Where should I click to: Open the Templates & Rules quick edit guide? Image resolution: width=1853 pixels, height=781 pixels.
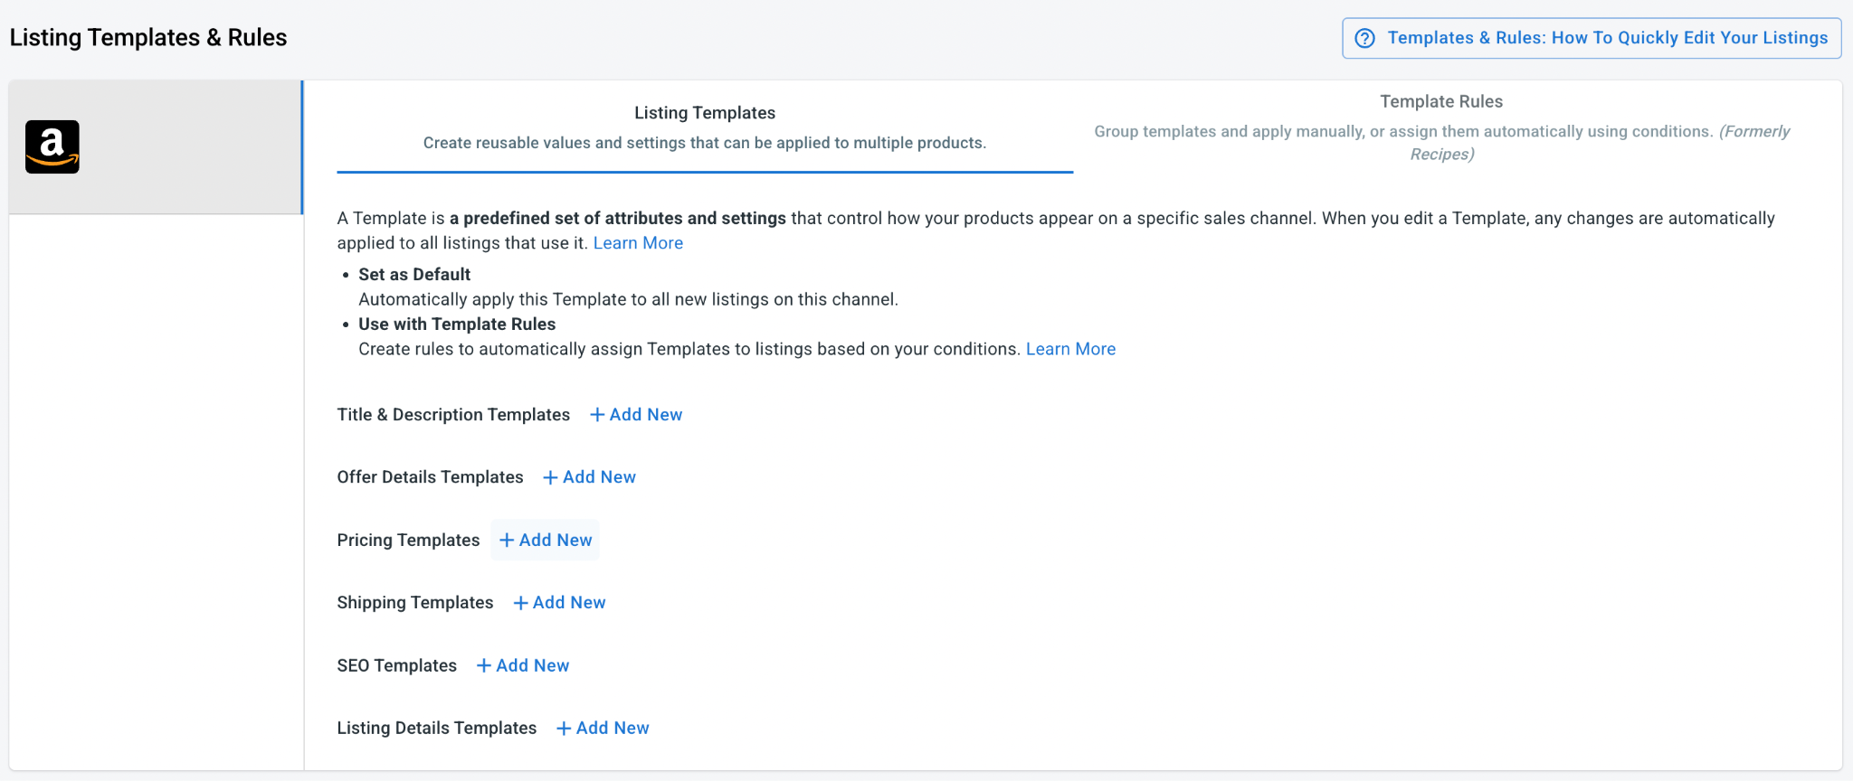[x=1592, y=38]
